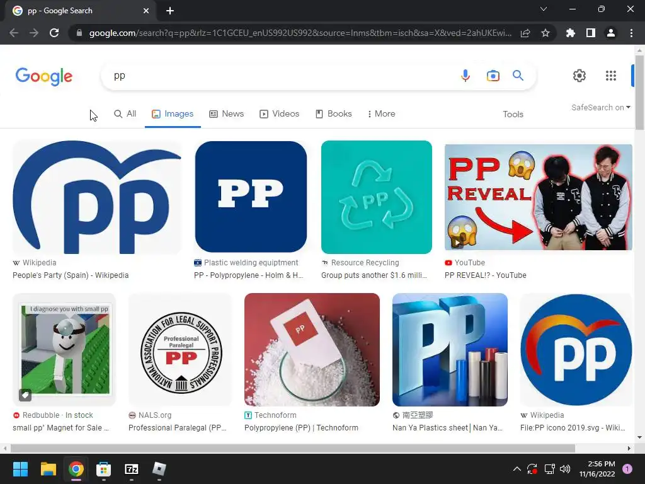Open Chrome profile avatar

[611, 33]
